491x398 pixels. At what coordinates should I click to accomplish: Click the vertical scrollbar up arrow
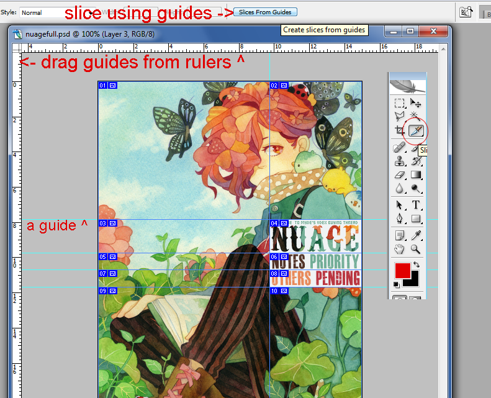(x=443, y=49)
